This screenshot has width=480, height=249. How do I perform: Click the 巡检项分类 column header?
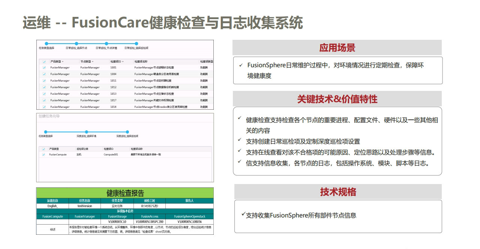[82, 149]
